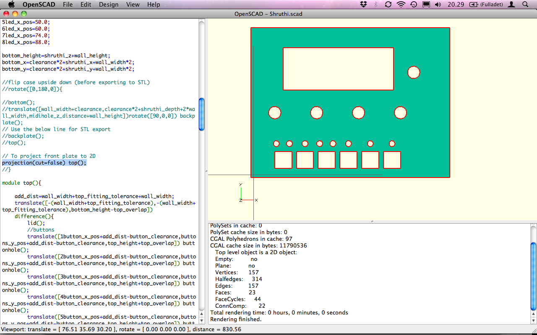Click the '//flip case upside down' comment
Screen dimensions: 537x335
coord(76,82)
